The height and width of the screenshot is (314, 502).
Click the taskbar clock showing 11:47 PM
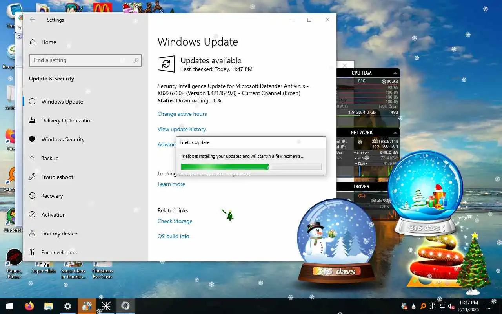pyautogui.click(x=468, y=306)
